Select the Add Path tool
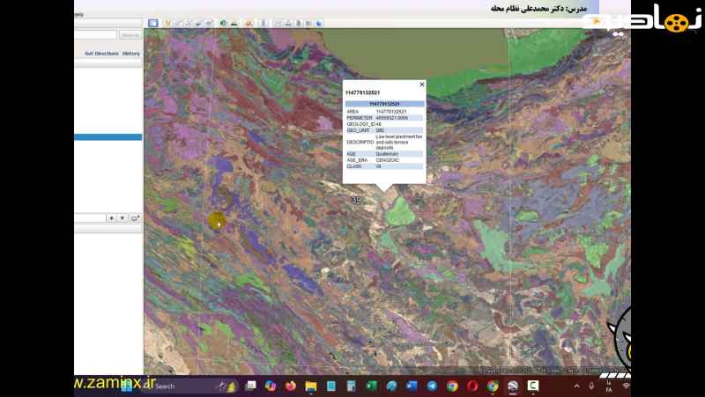Viewport: 705px width, 397px height. 188,23
